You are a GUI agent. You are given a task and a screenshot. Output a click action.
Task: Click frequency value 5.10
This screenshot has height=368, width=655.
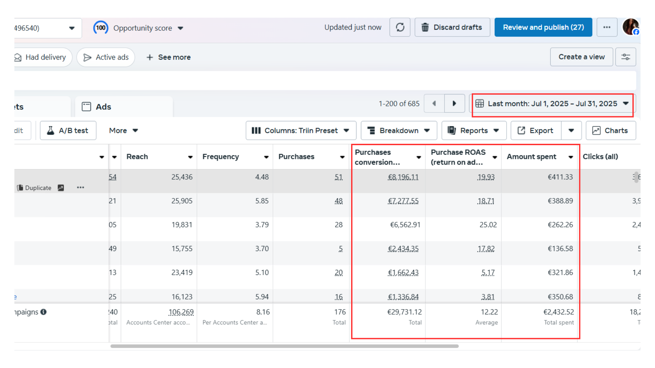point(262,273)
